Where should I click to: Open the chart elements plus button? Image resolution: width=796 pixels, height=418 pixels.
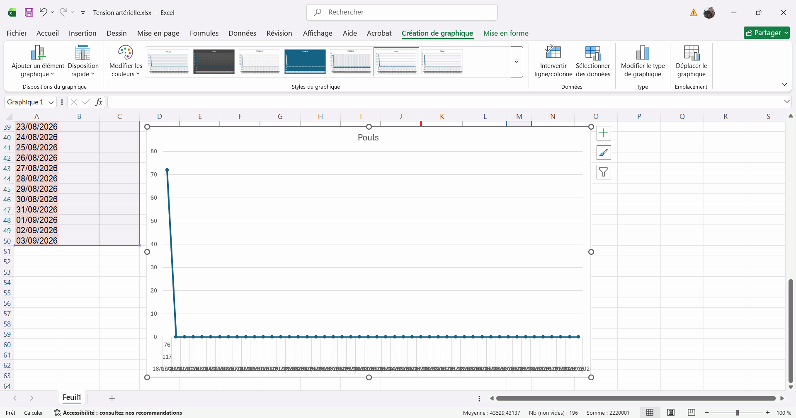click(x=604, y=133)
